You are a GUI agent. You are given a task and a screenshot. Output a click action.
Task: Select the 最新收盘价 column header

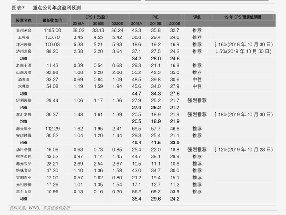tap(52, 20)
